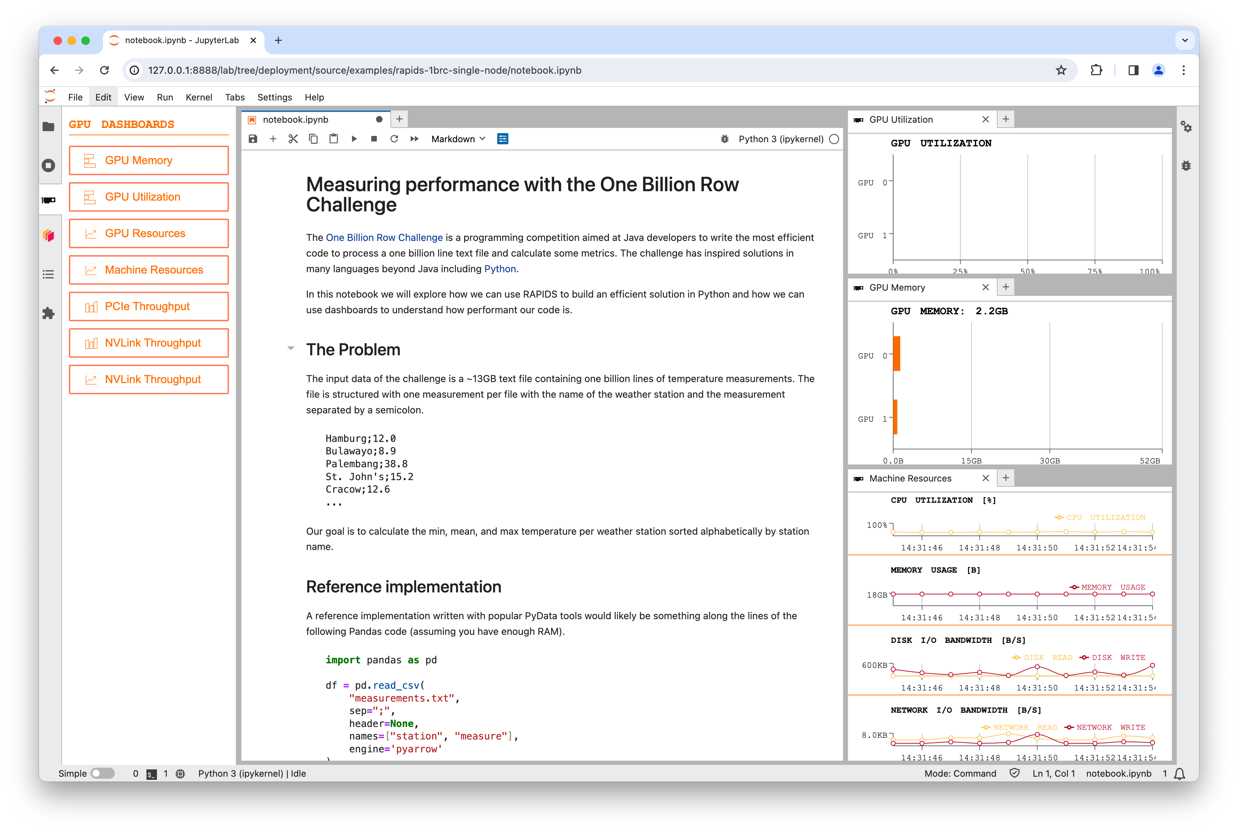This screenshot has width=1238, height=833.
Task: Interrupt the kernel with the stop icon
Action: [x=374, y=139]
